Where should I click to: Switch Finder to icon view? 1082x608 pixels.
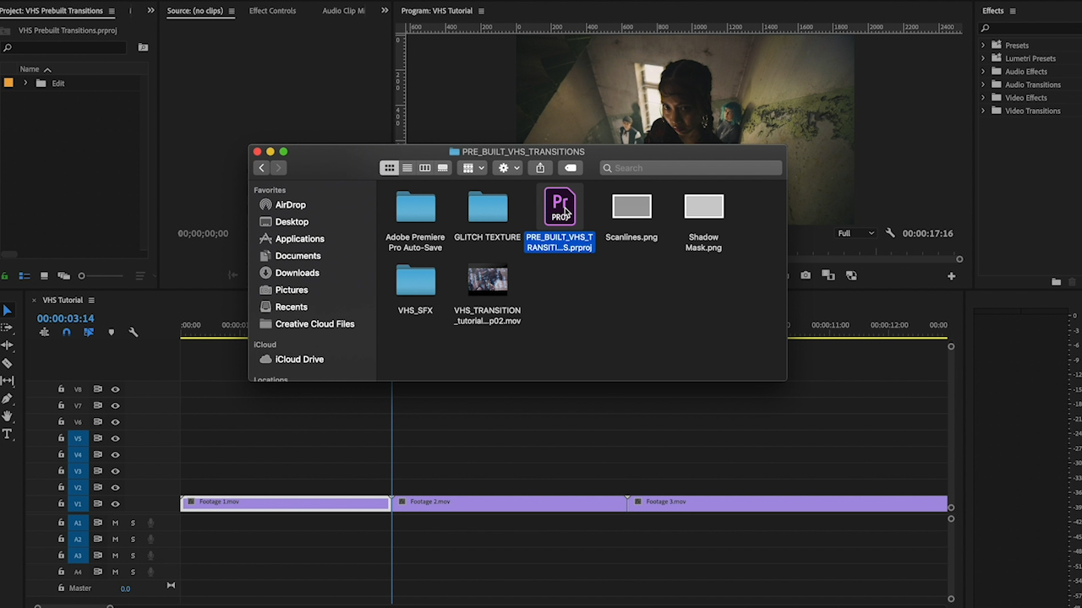point(390,168)
